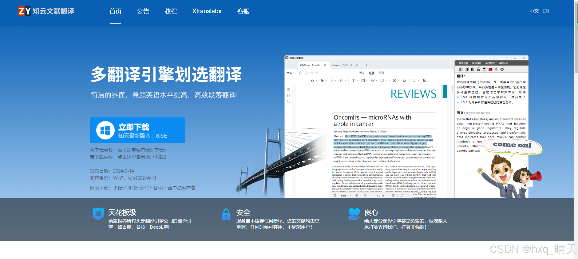This screenshot has height=259, width=578.
Task: Click the ZY 知云文献翻译 site logo
Action: tap(46, 11)
